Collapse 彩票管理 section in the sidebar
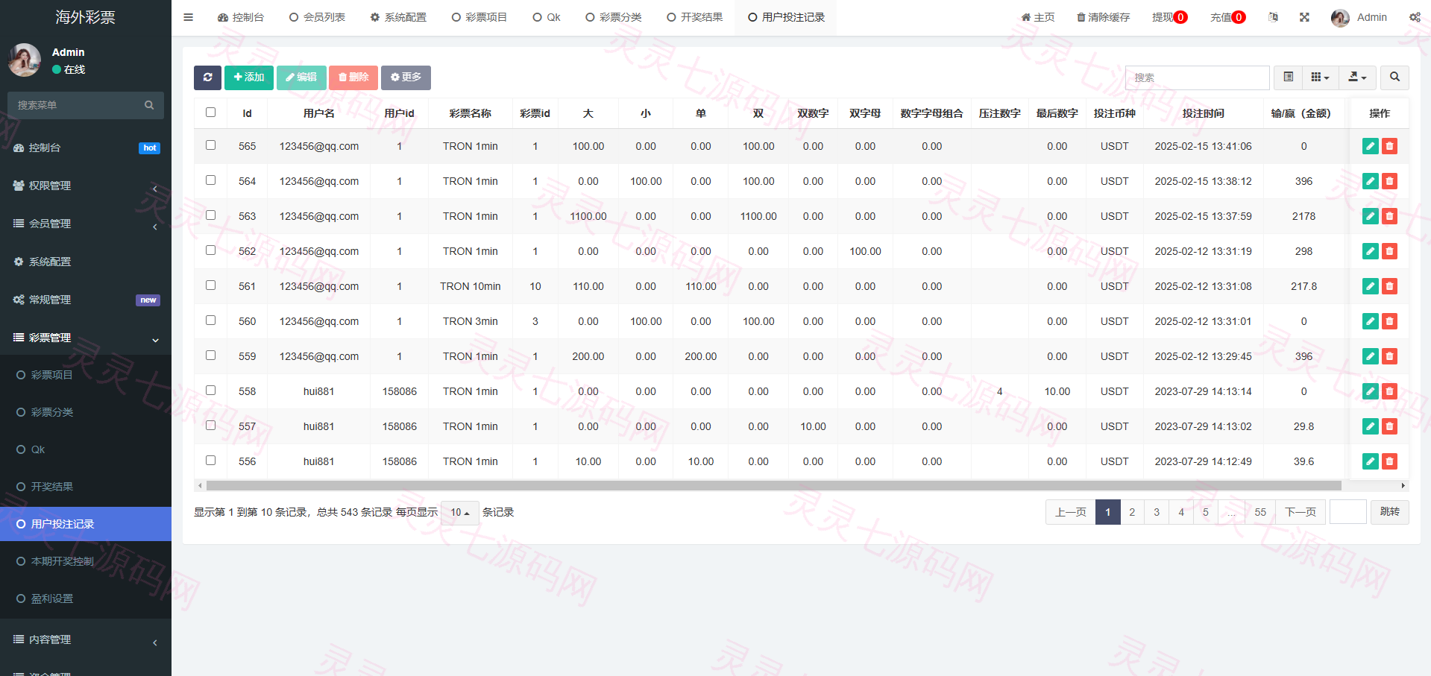 click(x=86, y=338)
